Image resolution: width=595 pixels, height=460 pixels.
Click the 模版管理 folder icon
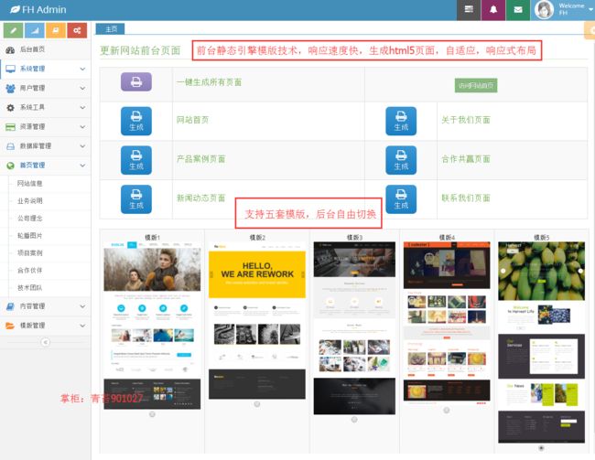tap(10, 326)
